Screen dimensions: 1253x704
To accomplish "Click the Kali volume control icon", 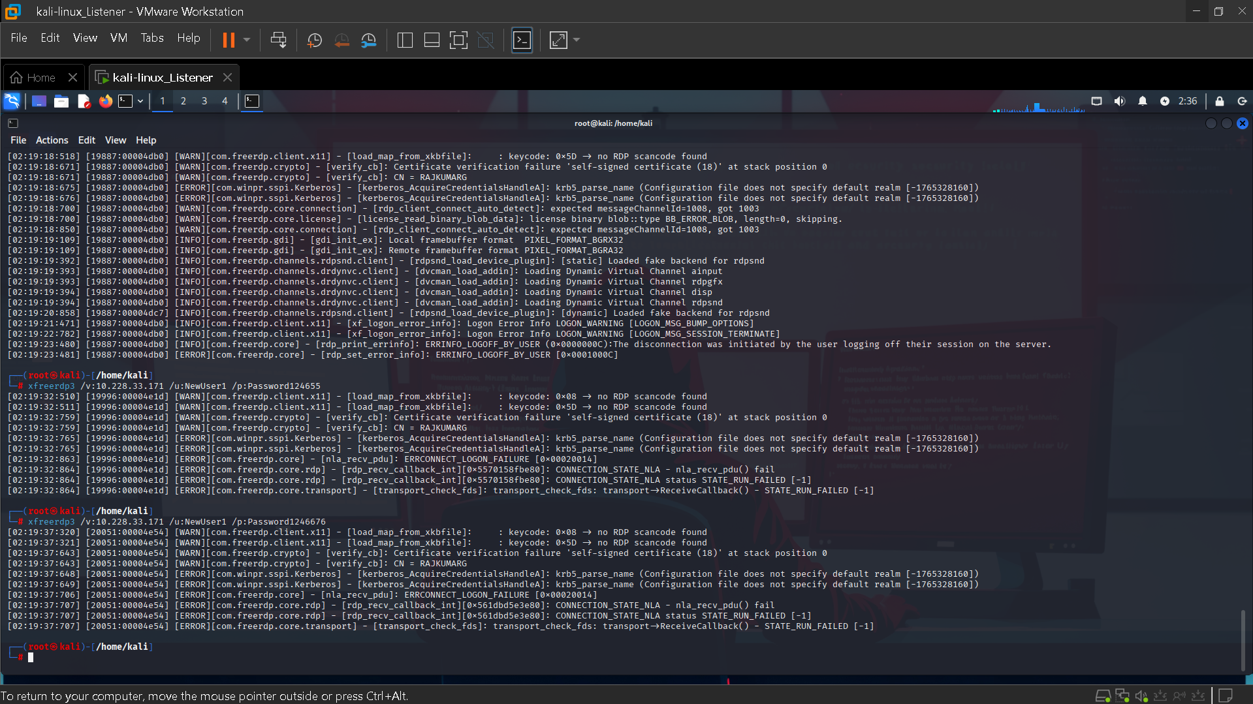I will tap(1119, 101).
